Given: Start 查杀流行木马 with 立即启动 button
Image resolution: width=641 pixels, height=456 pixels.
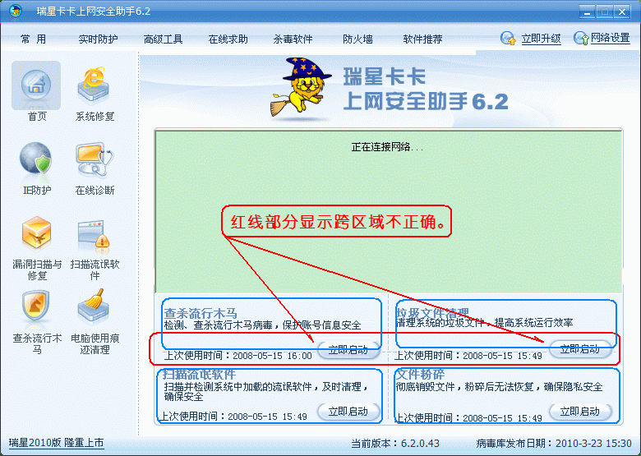Looking at the screenshot, I should pyautogui.click(x=348, y=350).
